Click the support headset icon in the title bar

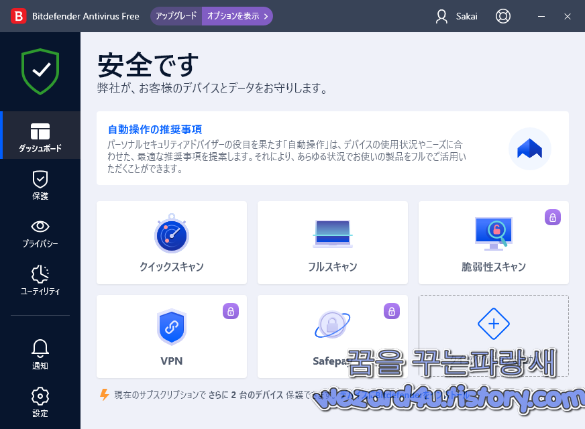503,16
